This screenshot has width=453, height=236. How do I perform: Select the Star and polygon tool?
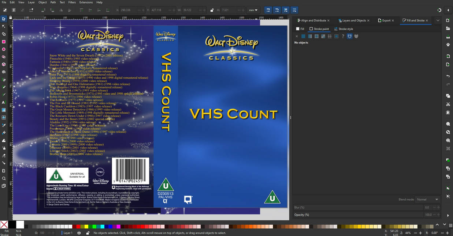coord(4,57)
